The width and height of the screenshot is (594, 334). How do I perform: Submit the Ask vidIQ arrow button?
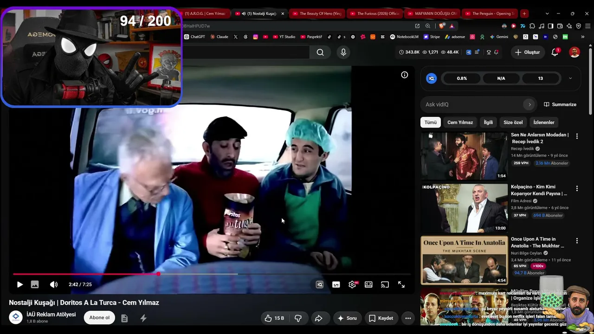coord(529,104)
